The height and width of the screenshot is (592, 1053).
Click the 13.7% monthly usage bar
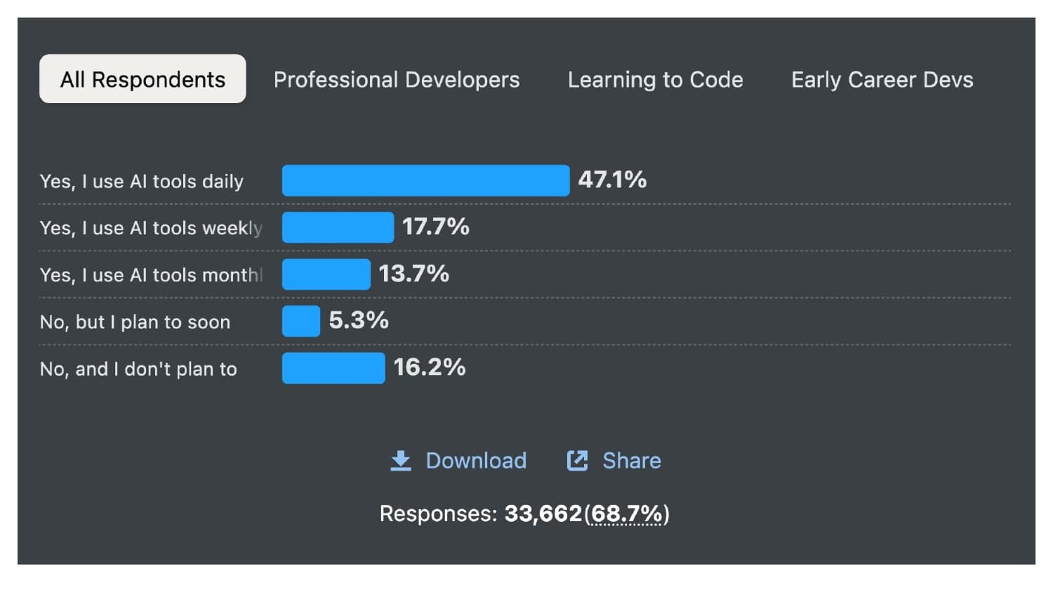326,274
